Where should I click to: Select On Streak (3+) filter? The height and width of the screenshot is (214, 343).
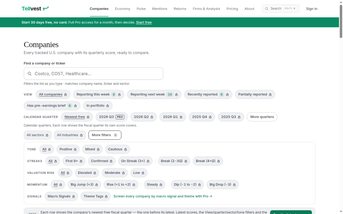point(135,161)
